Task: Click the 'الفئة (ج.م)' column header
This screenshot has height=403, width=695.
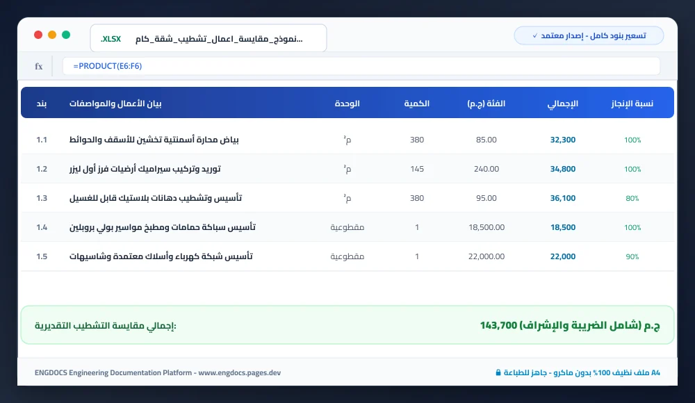Action: [x=486, y=104]
